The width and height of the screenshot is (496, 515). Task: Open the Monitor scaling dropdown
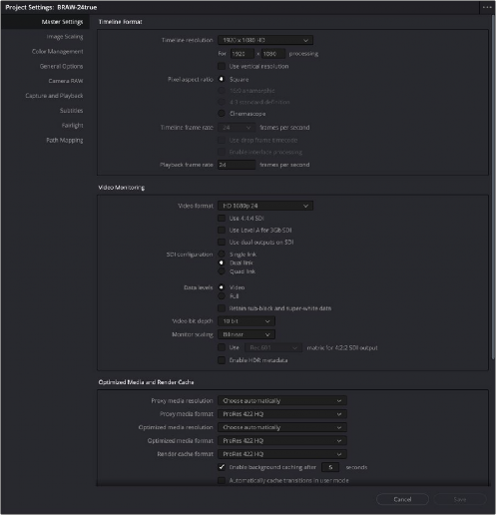[x=247, y=334]
